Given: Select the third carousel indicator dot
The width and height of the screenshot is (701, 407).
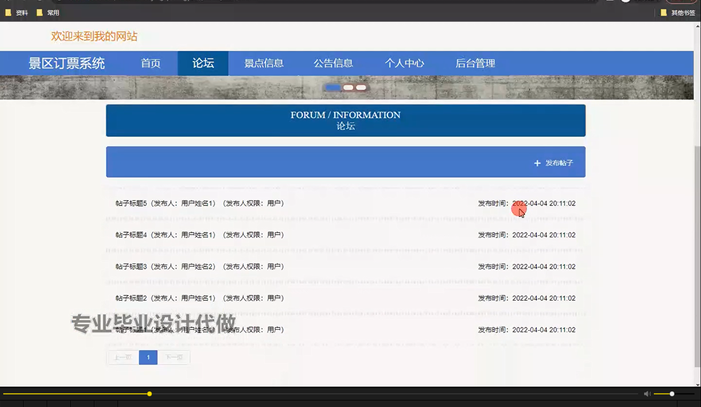Looking at the screenshot, I should tap(361, 87).
